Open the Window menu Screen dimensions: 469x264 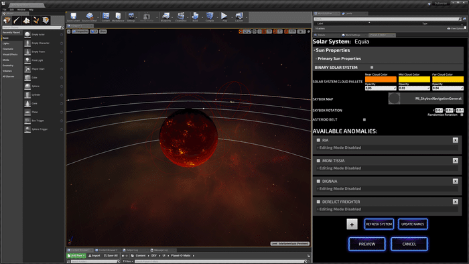pyautogui.click(x=21, y=9)
